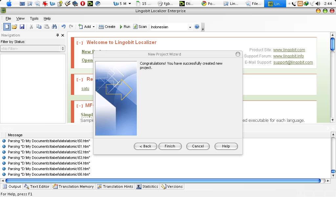Run the project from the toolbar
336x197 pixels.
point(125,27)
